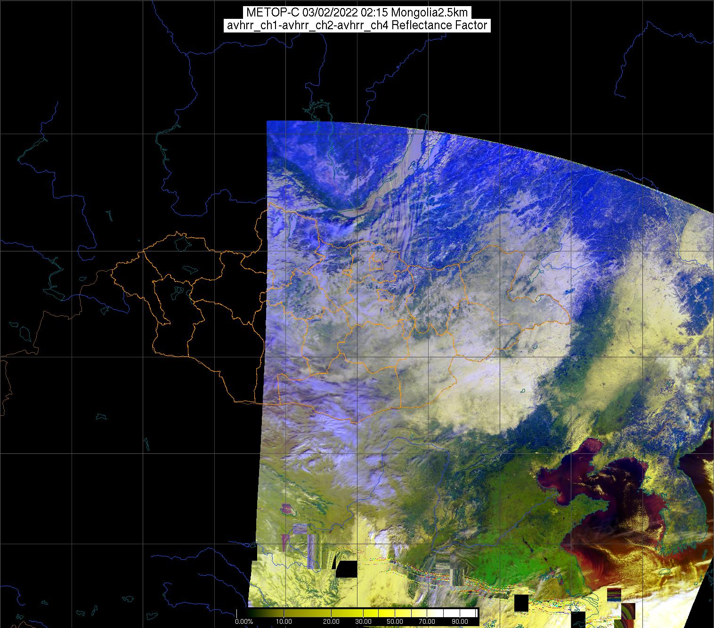Viewport: 714px width, 628px height.
Task: Click the title 'METOP-C 03/02/2022 02:15 Mongolia2.5km'
Action: 357,13
